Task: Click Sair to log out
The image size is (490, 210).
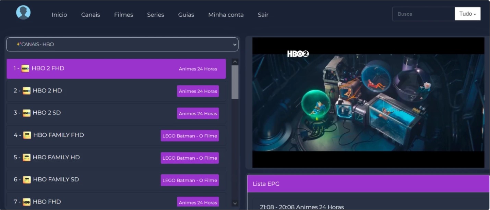Action: pyautogui.click(x=263, y=15)
